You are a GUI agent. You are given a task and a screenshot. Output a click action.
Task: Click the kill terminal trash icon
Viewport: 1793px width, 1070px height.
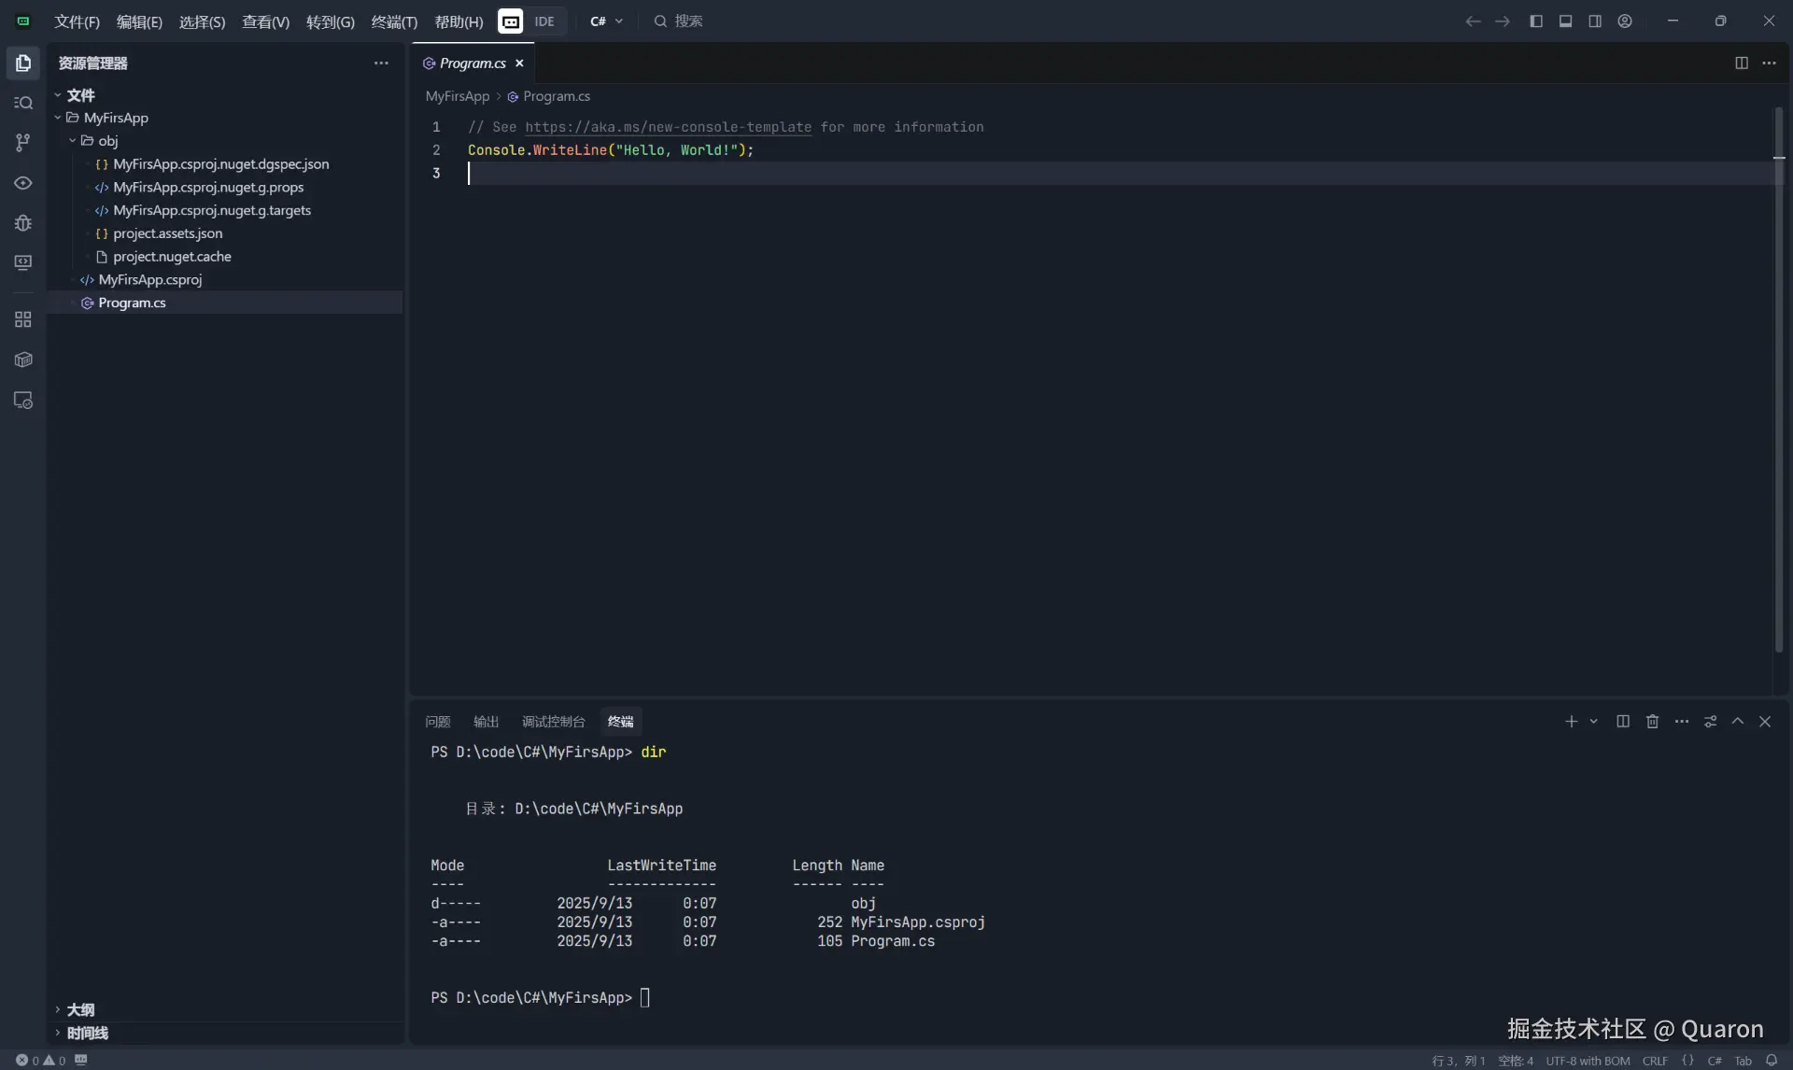click(1652, 722)
